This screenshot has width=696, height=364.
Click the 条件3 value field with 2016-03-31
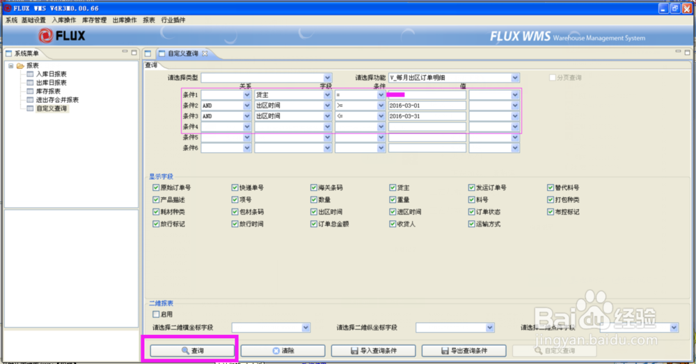[427, 116]
